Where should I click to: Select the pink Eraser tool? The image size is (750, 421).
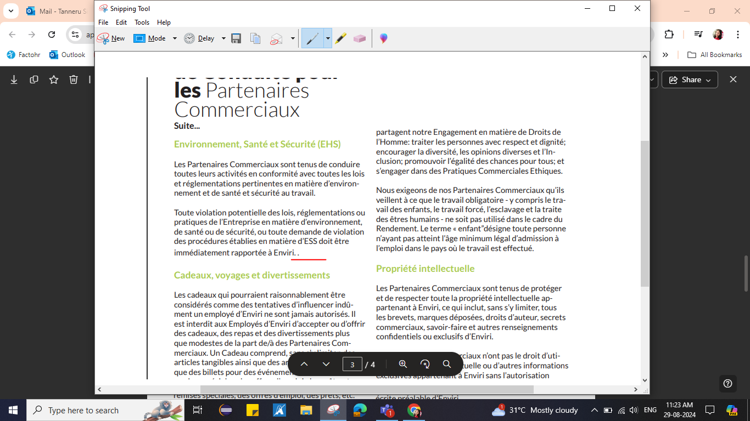(360, 38)
